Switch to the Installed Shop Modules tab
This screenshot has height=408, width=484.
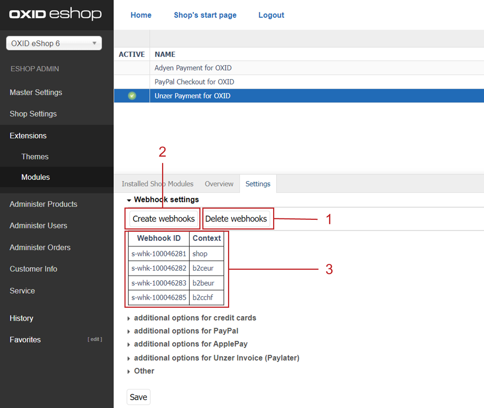tap(158, 184)
